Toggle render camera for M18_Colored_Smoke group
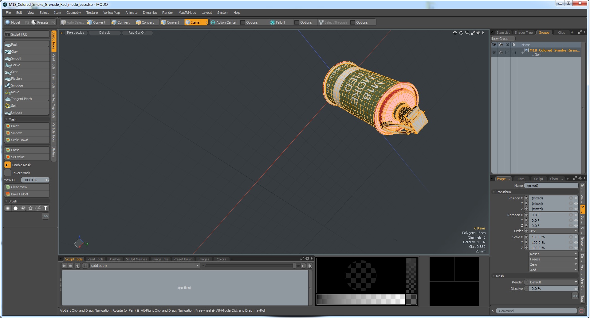This screenshot has height=319, width=590. (501, 52)
